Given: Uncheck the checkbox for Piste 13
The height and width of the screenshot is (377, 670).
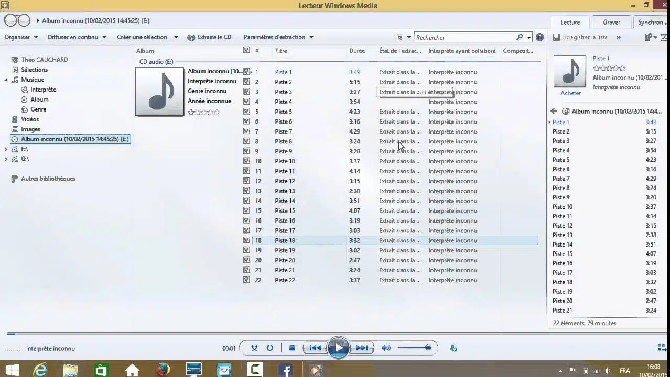Looking at the screenshot, I should (x=246, y=191).
